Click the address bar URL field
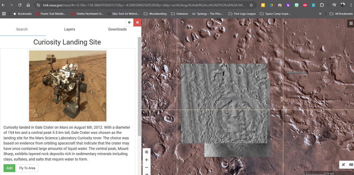 click(x=144, y=5)
